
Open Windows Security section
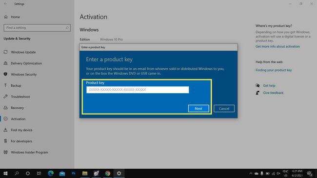(x=24, y=74)
